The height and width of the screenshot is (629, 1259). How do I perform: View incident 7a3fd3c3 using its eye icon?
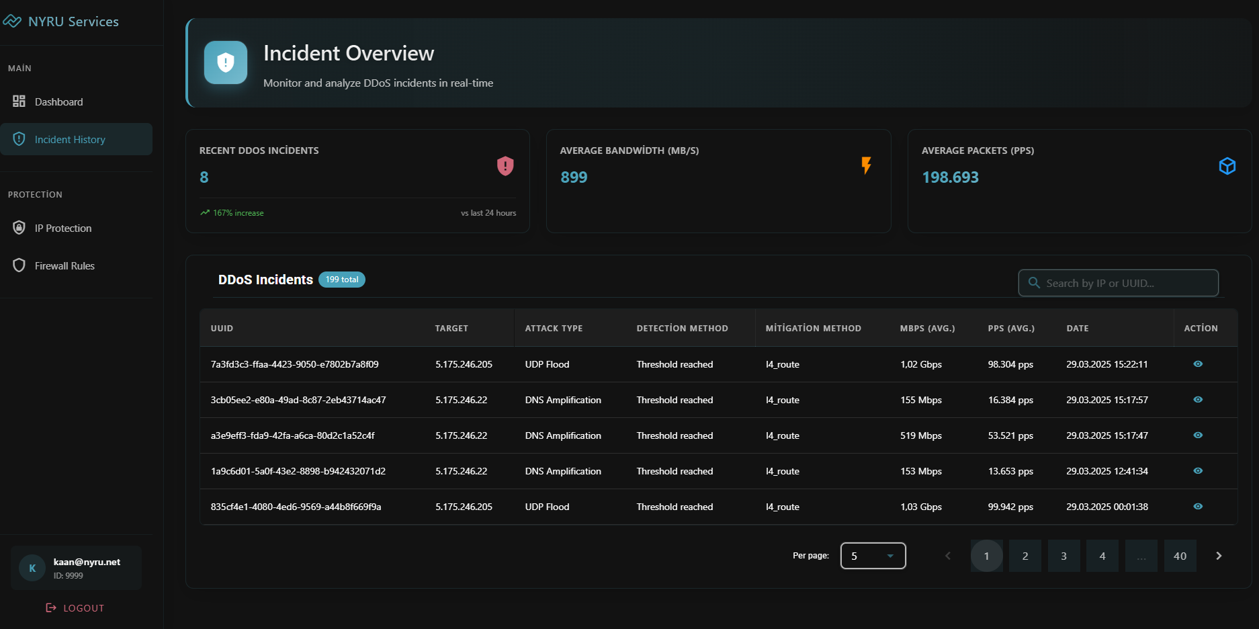[x=1198, y=364]
